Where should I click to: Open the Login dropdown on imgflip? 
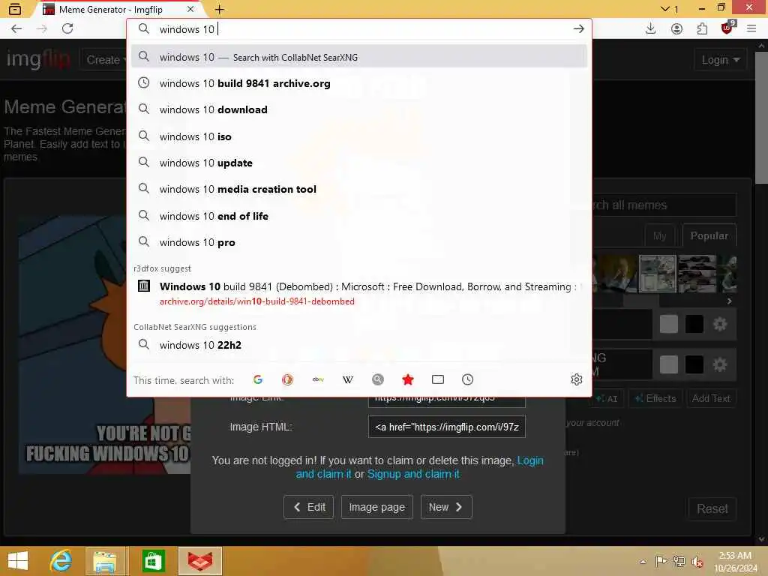(720, 60)
